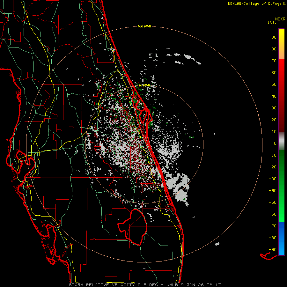Click the -60 value on velocity scale
The image size is (287, 287).
(273, 214)
